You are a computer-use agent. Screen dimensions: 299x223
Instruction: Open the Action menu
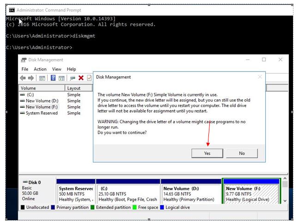40,69
